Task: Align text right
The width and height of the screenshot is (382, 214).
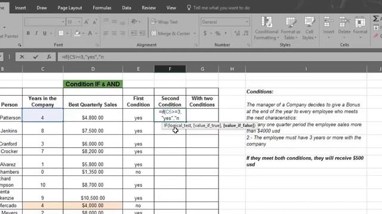Action: (122, 33)
